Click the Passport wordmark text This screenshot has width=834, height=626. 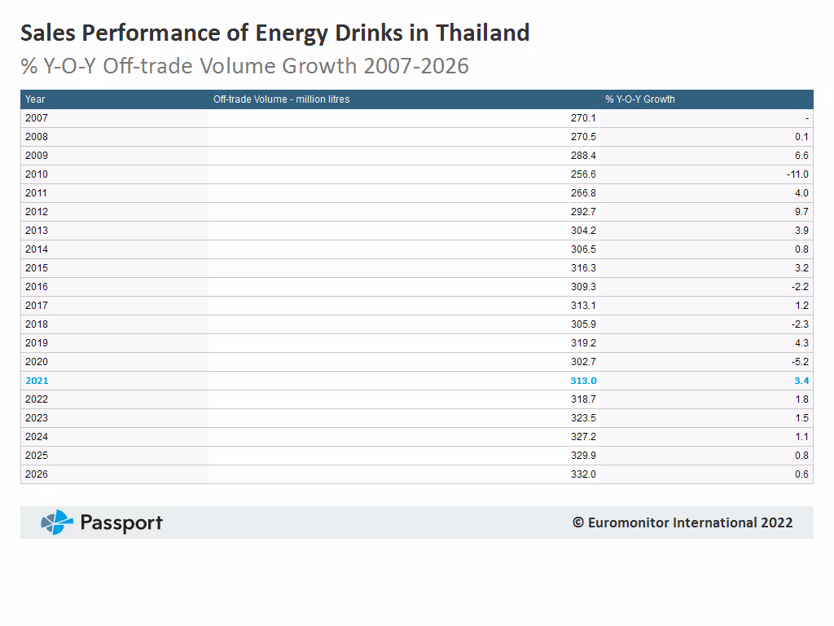pos(121,523)
